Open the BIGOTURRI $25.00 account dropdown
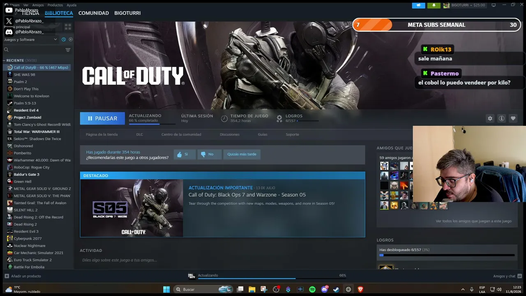526x296 pixels. click(x=465, y=5)
